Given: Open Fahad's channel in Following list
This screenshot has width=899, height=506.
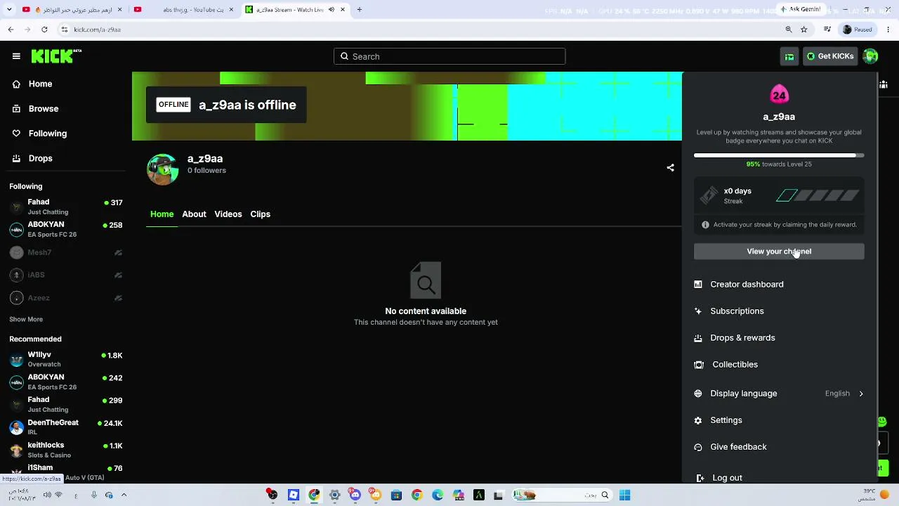Looking at the screenshot, I should 66,207.
